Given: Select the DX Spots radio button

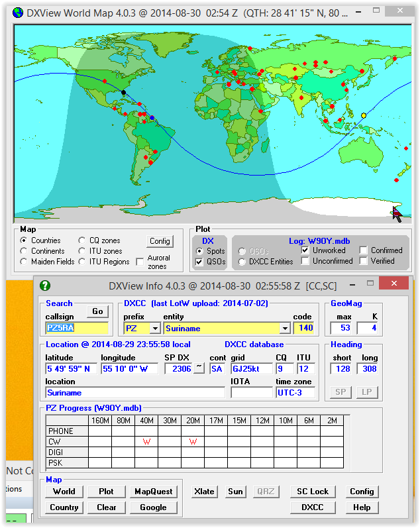Looking at the screenshot, I should (199, 251).
